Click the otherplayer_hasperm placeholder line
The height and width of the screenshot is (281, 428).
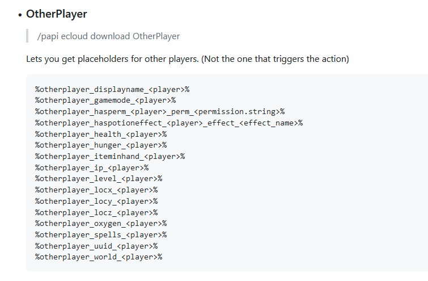(x=160, y=111)
